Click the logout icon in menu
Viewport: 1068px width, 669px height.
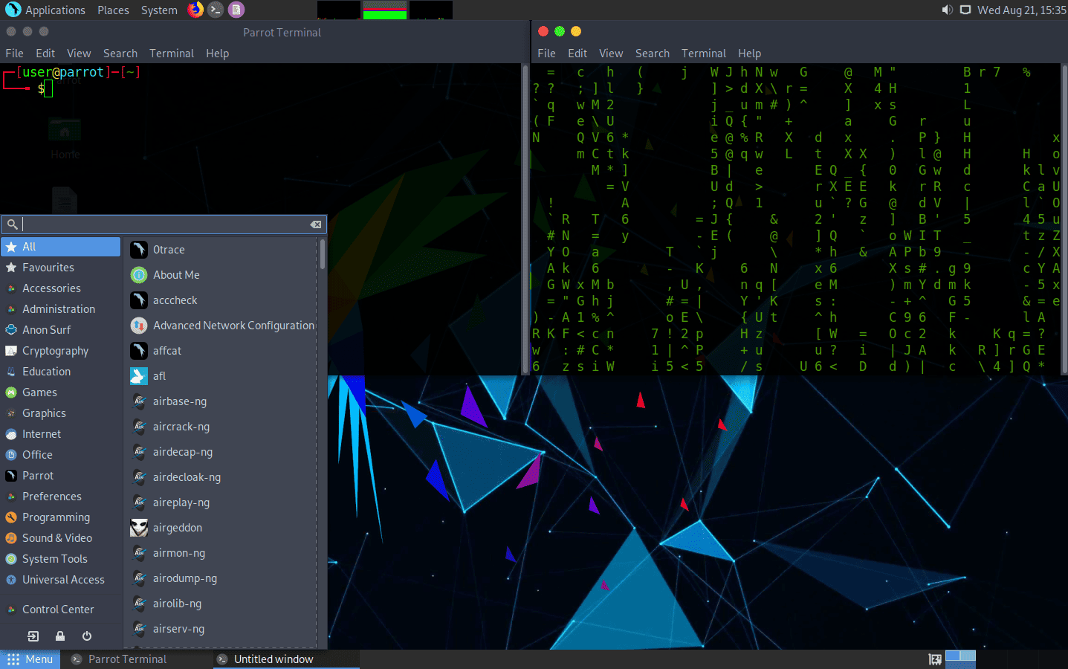pos(33,636)
